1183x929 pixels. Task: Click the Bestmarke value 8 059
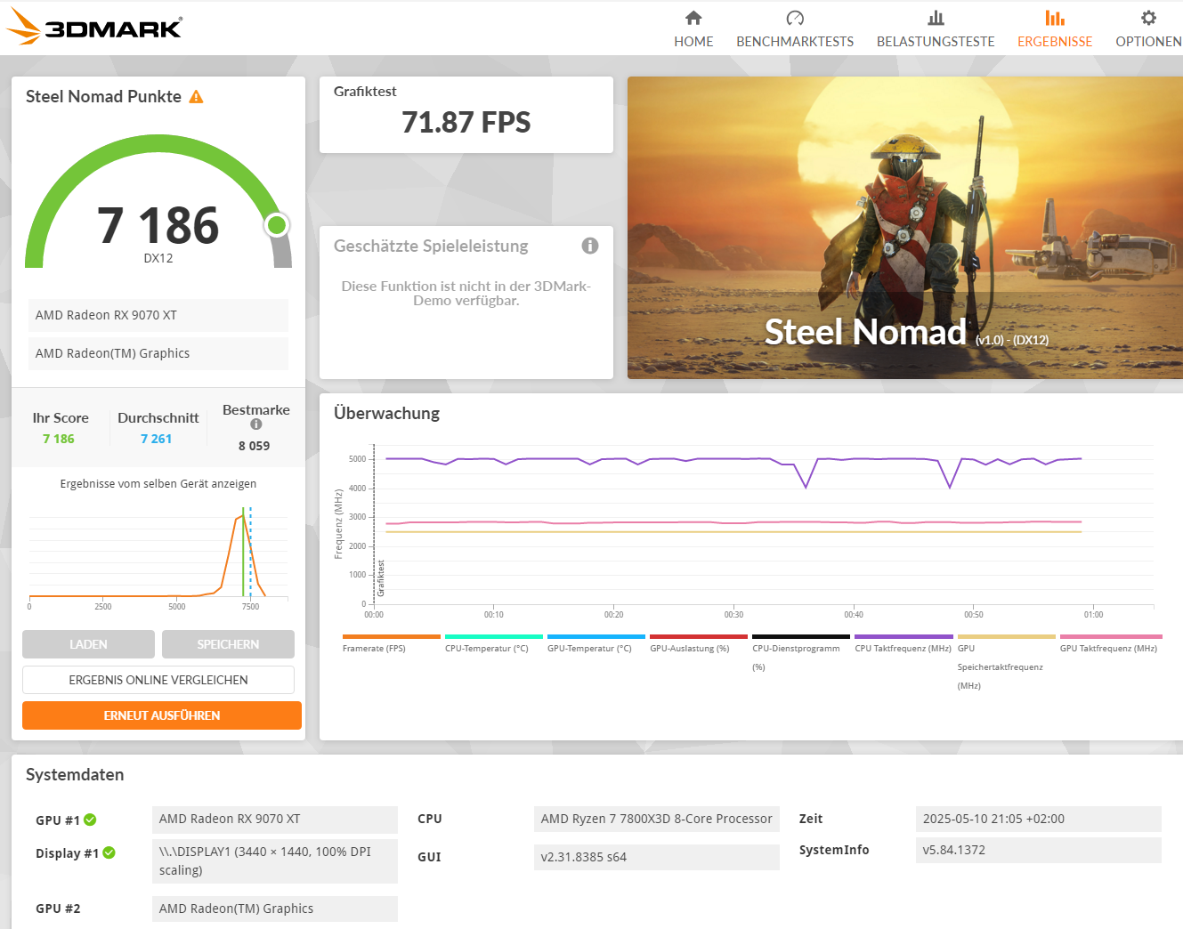pyautogui.click(x=254, y=446)
